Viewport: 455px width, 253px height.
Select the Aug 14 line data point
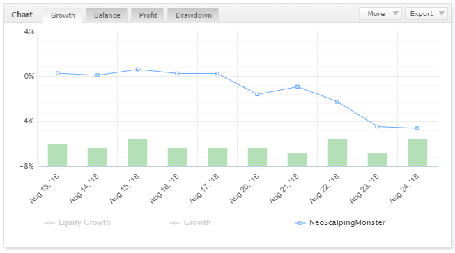point(98,75)
